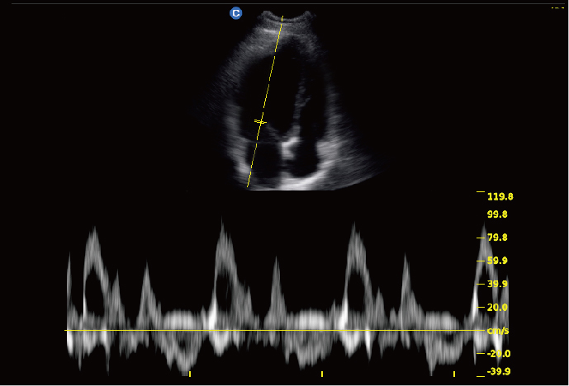Click the second tall waveform peak

click(x=222, y=227)
